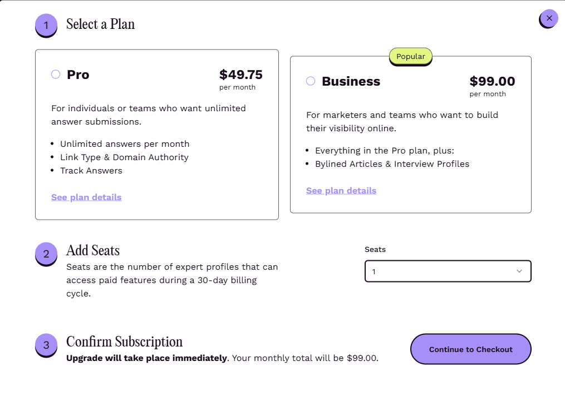565x396 pixels.
Task: Click Continue to Checkout
Action: coord(470,349)
